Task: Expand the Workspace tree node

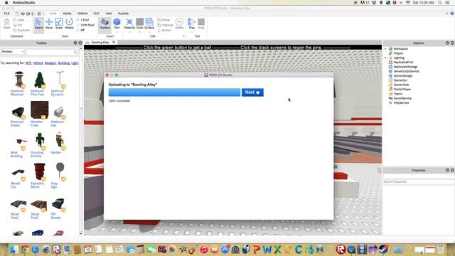Action: [385, 49]
